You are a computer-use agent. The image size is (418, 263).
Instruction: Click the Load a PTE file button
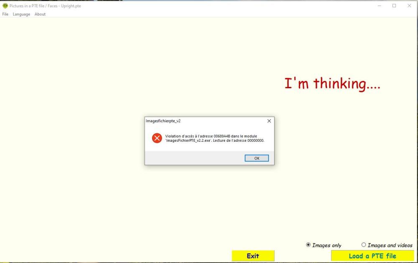(372, 256)
